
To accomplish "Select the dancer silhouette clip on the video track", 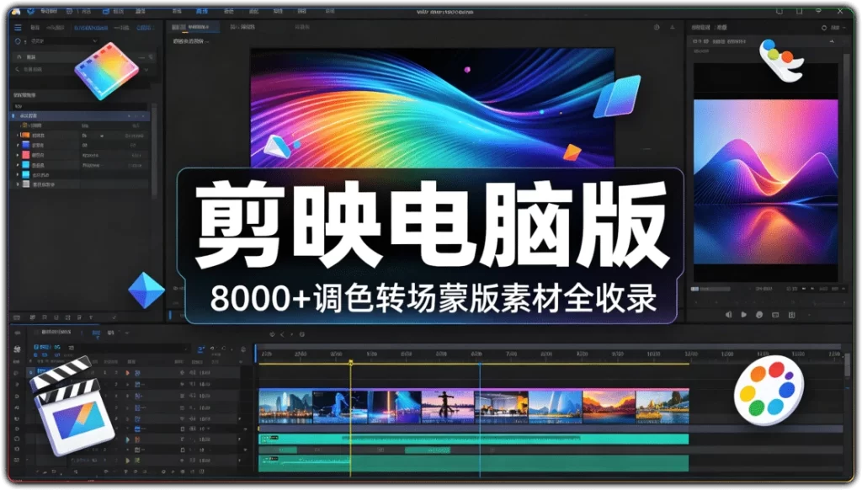I will (448, 407).
